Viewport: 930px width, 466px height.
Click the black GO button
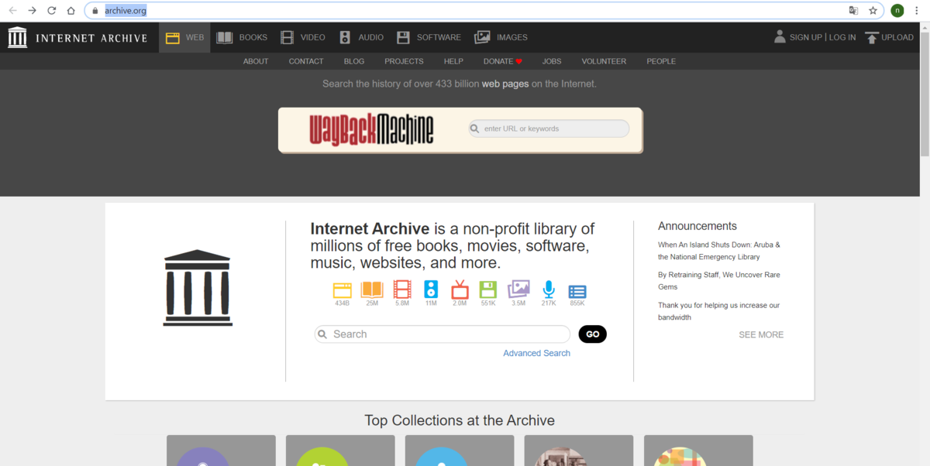coord(593,334)
